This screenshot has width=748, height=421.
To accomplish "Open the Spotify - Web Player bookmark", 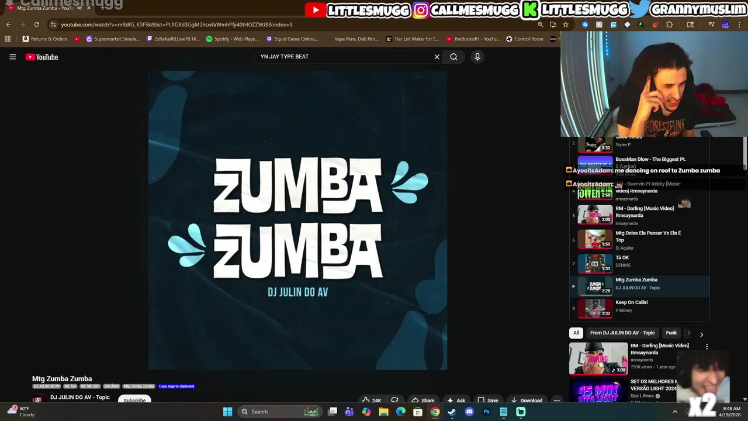I will point(232,39).
